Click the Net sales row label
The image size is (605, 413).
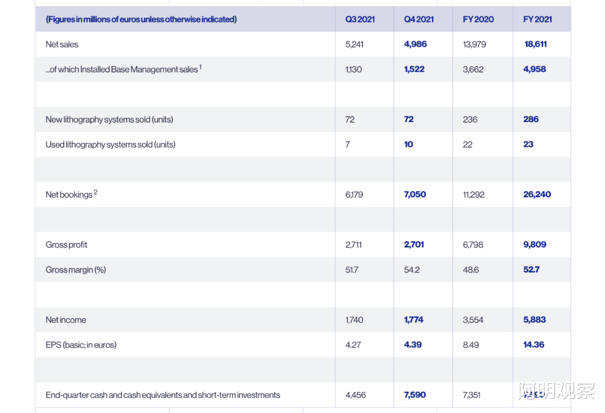[x=62, y=44]
